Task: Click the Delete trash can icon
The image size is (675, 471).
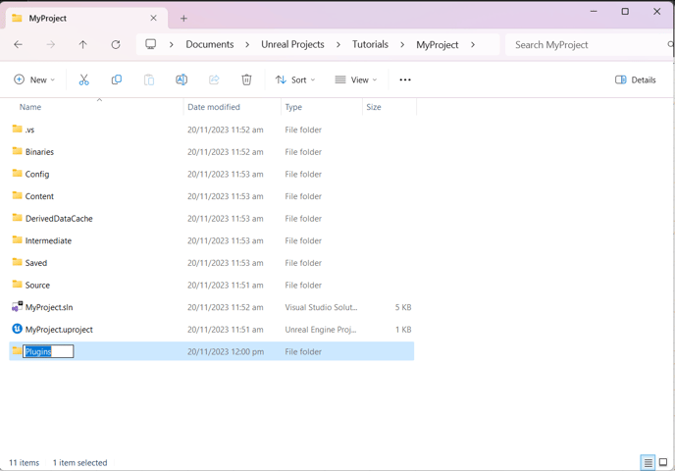Action: [x=246, y=79]
